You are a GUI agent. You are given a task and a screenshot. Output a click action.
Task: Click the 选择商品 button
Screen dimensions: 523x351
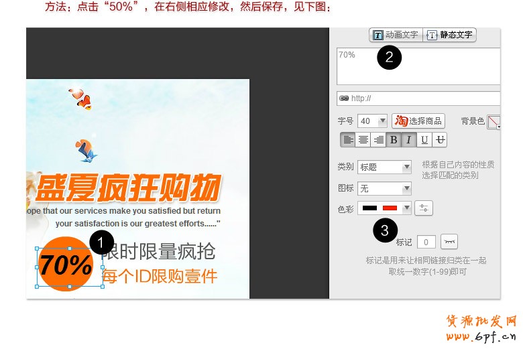click(418, 121)
